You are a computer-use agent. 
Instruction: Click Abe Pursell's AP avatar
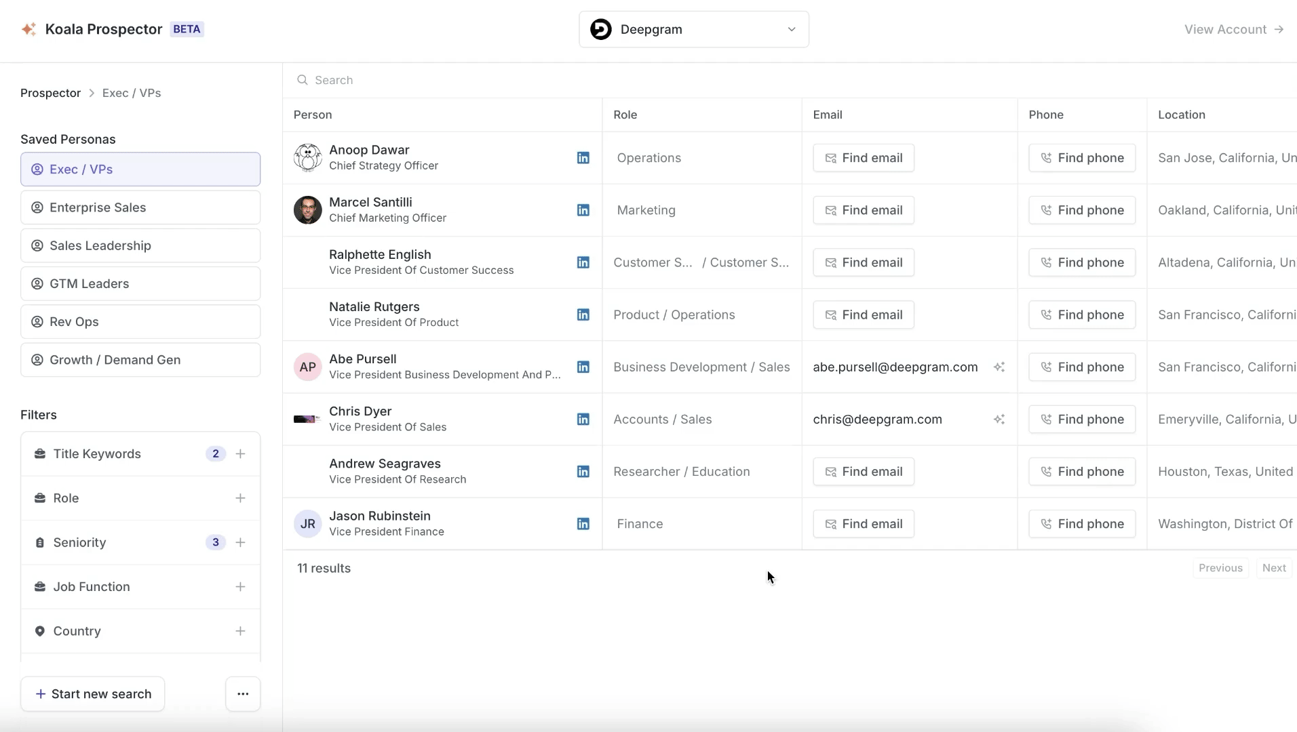click(x=307, y=367)
